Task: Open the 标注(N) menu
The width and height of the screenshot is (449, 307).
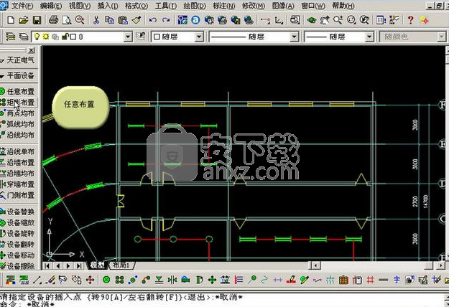Action: [x=224, y=6]
